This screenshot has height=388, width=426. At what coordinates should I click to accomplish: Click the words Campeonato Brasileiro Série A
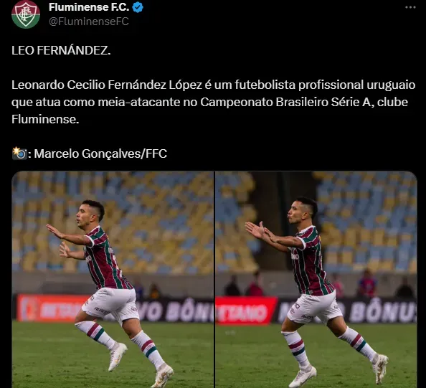[x=287, y=102]
